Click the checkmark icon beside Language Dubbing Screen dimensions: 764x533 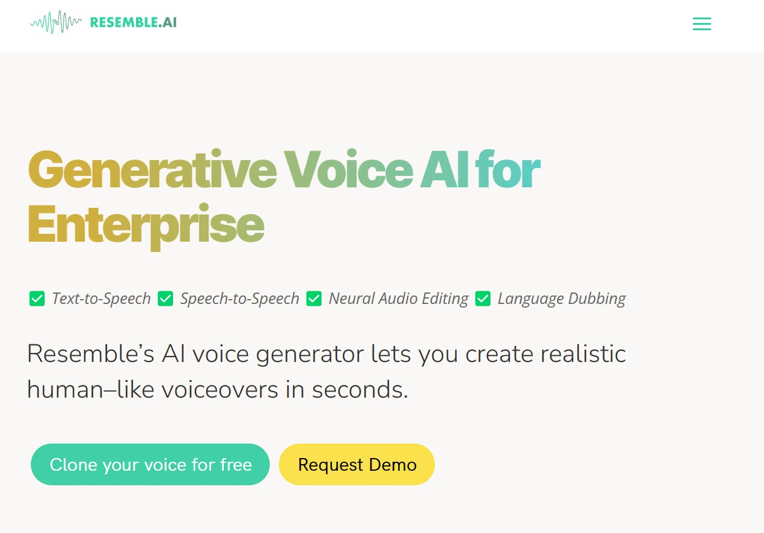483,299
